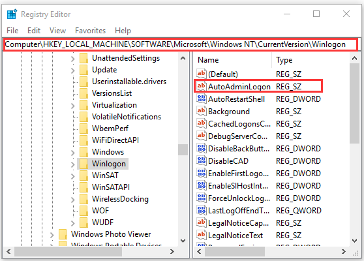Click the DebugServerCo... value icon
Viewport: 364px width, 261px height.
point(201,136)
